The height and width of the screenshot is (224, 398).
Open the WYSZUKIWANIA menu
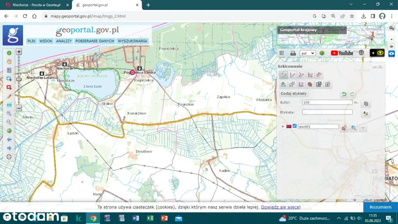[x=132, y=41]
